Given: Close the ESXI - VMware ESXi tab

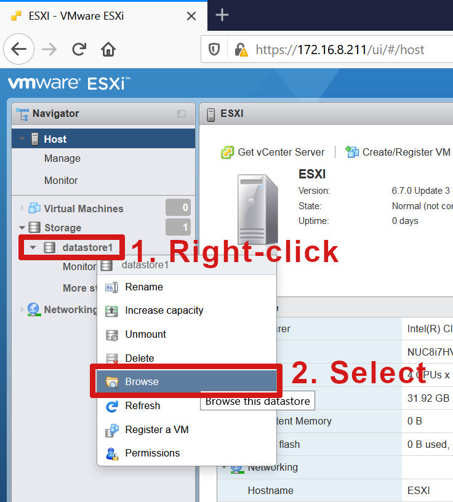Looking at the screenshot, I should [x=191, y=16].
